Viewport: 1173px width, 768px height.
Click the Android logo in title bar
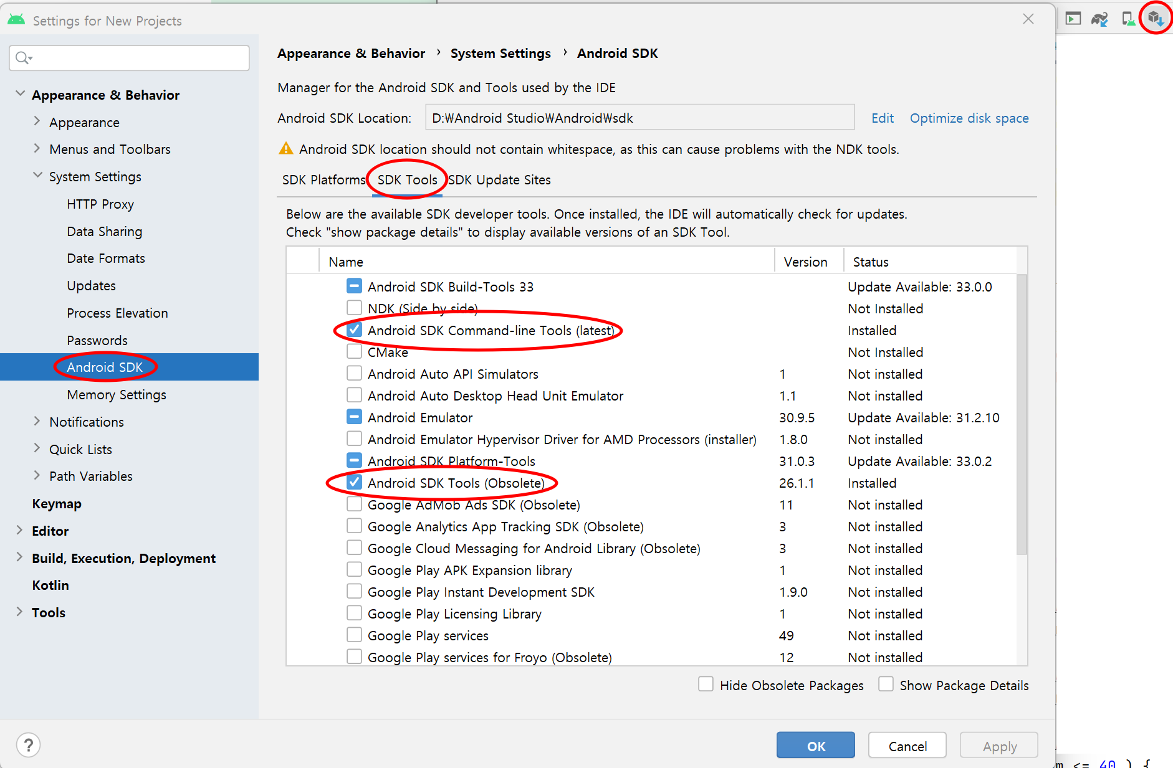(16, 21)
